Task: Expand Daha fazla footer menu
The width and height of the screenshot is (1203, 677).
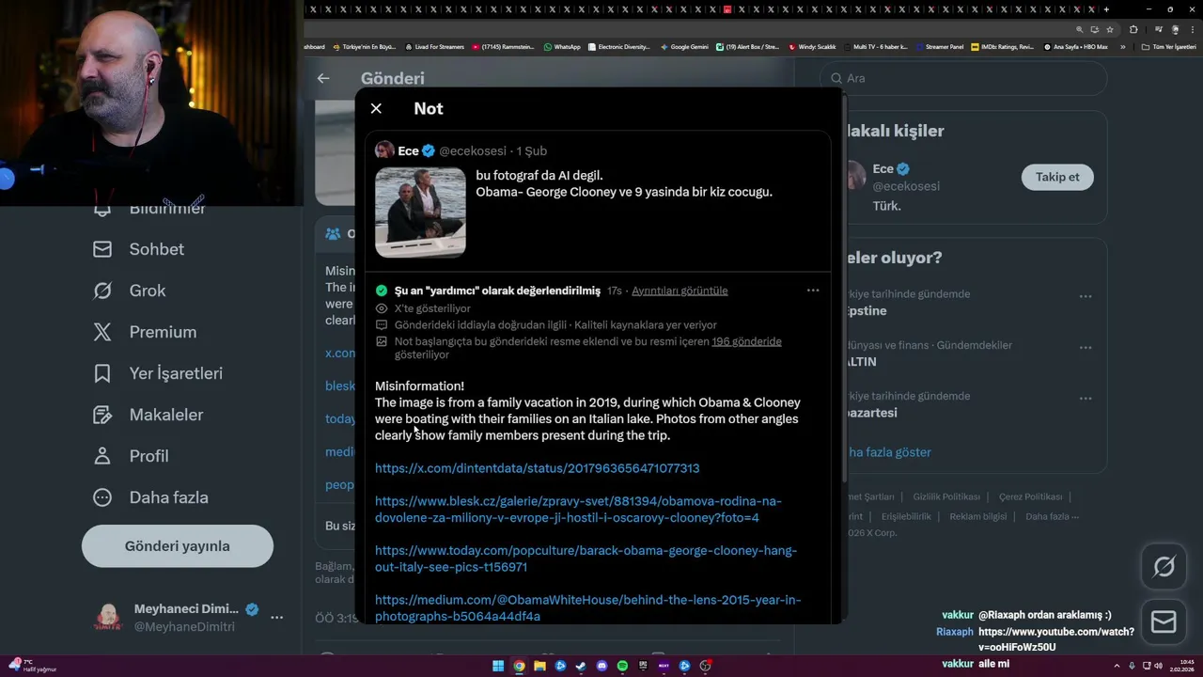Action: coord(1052,516)
